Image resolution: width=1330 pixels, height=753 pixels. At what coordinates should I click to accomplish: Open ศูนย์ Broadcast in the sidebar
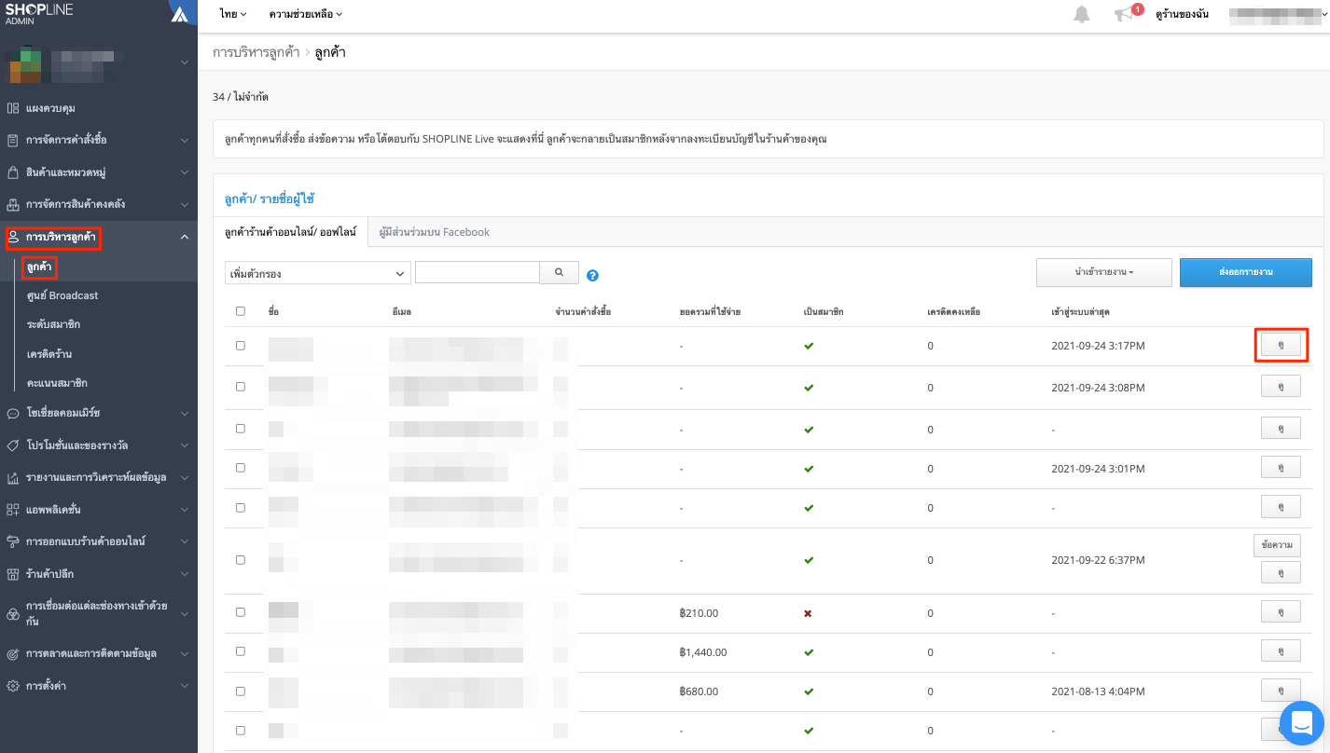tap(62, 295)
